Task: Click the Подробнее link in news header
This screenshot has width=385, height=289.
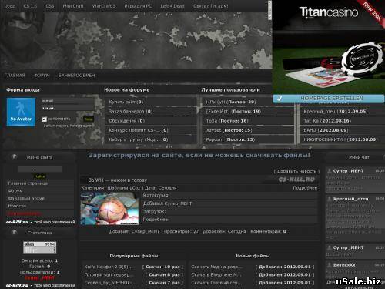Action: (x=305, y=188)
